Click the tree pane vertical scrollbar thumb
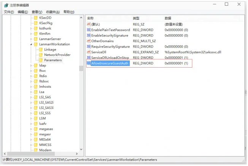The image size is (248, 166). click(81, 68)
